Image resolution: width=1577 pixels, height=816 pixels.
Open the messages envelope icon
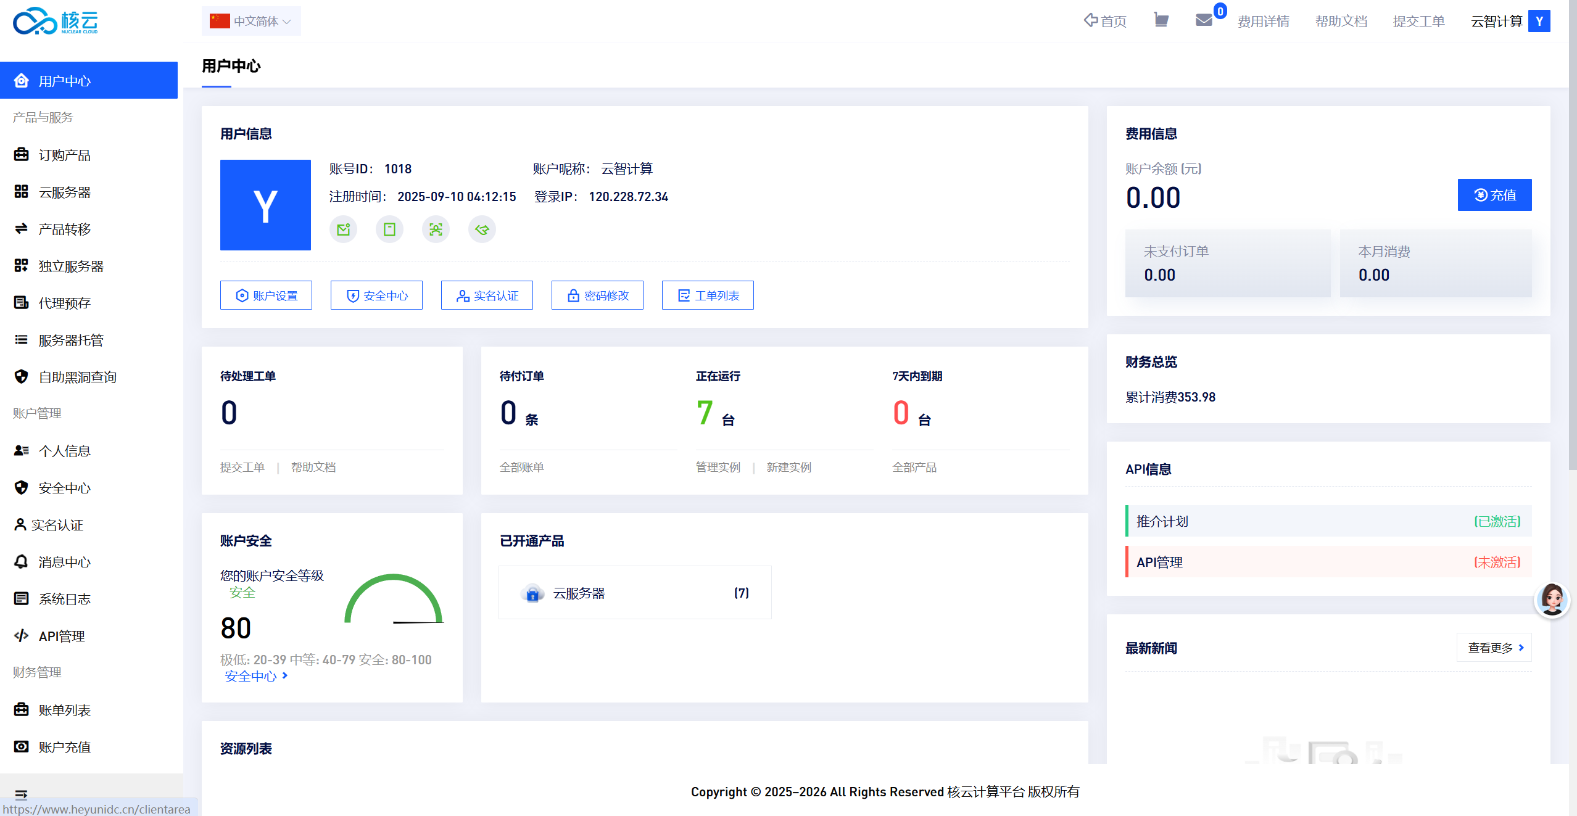1204,20
